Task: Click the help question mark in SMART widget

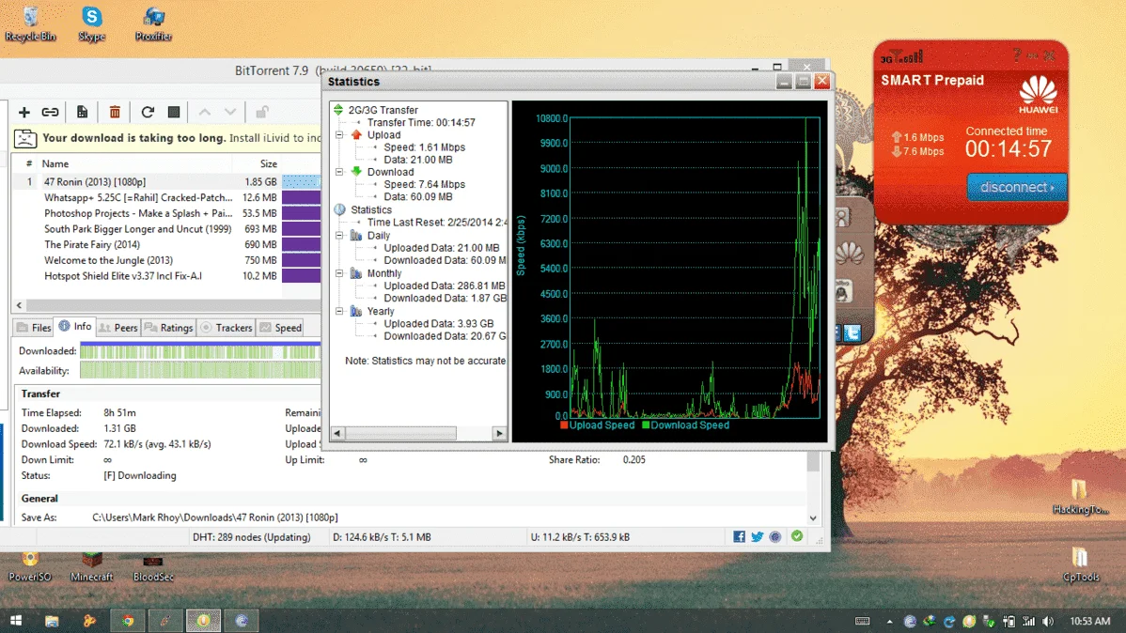Action: [x=1017, y=55]
